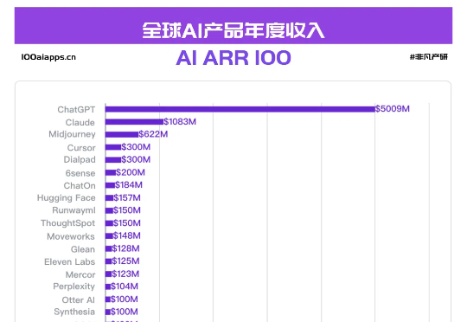Image resolution: width=467 pixels, height=322 pixels.
Task: Click the Dialpad revenue bar
Action: point(113,160)
